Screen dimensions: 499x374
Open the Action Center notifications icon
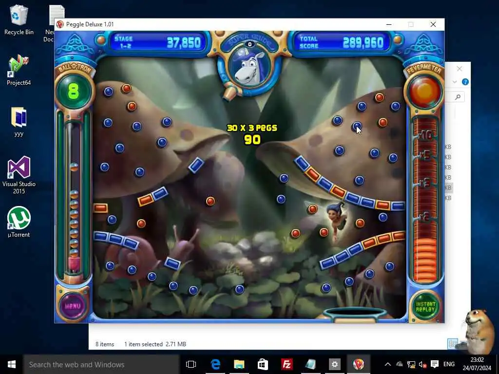click(435, 364)
